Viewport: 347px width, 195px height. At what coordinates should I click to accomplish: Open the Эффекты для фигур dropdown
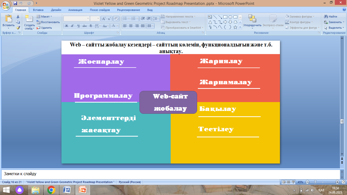click(x=303, y=28)
